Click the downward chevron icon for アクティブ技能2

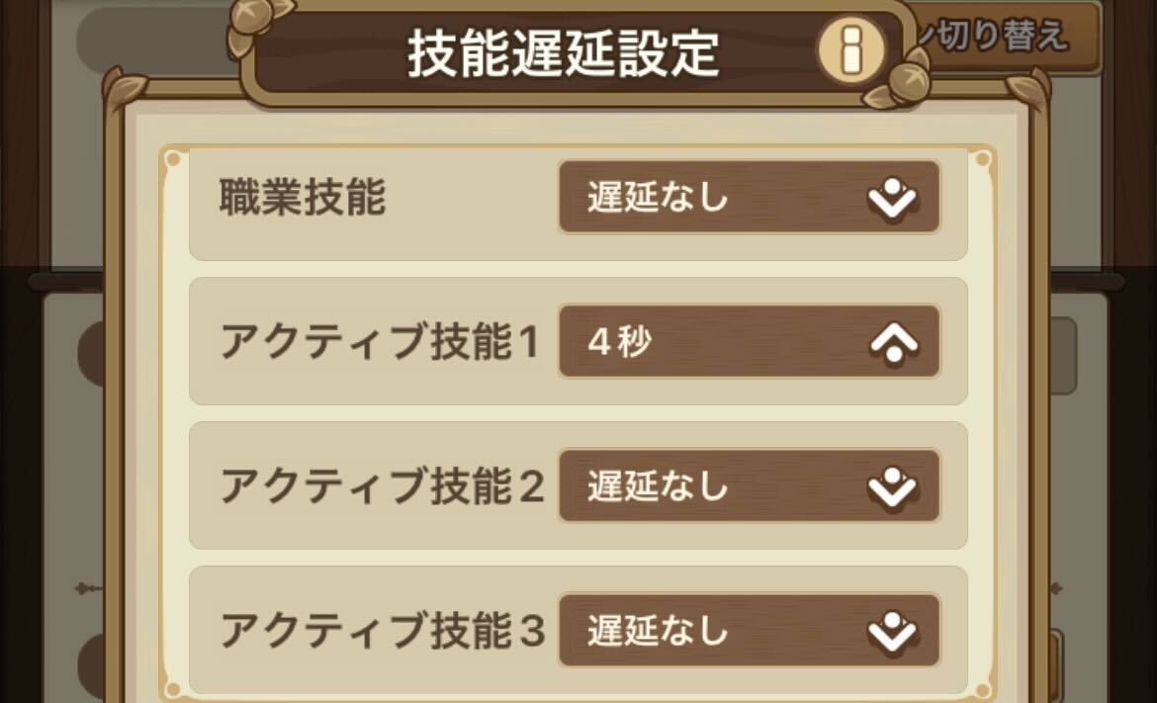892,486
